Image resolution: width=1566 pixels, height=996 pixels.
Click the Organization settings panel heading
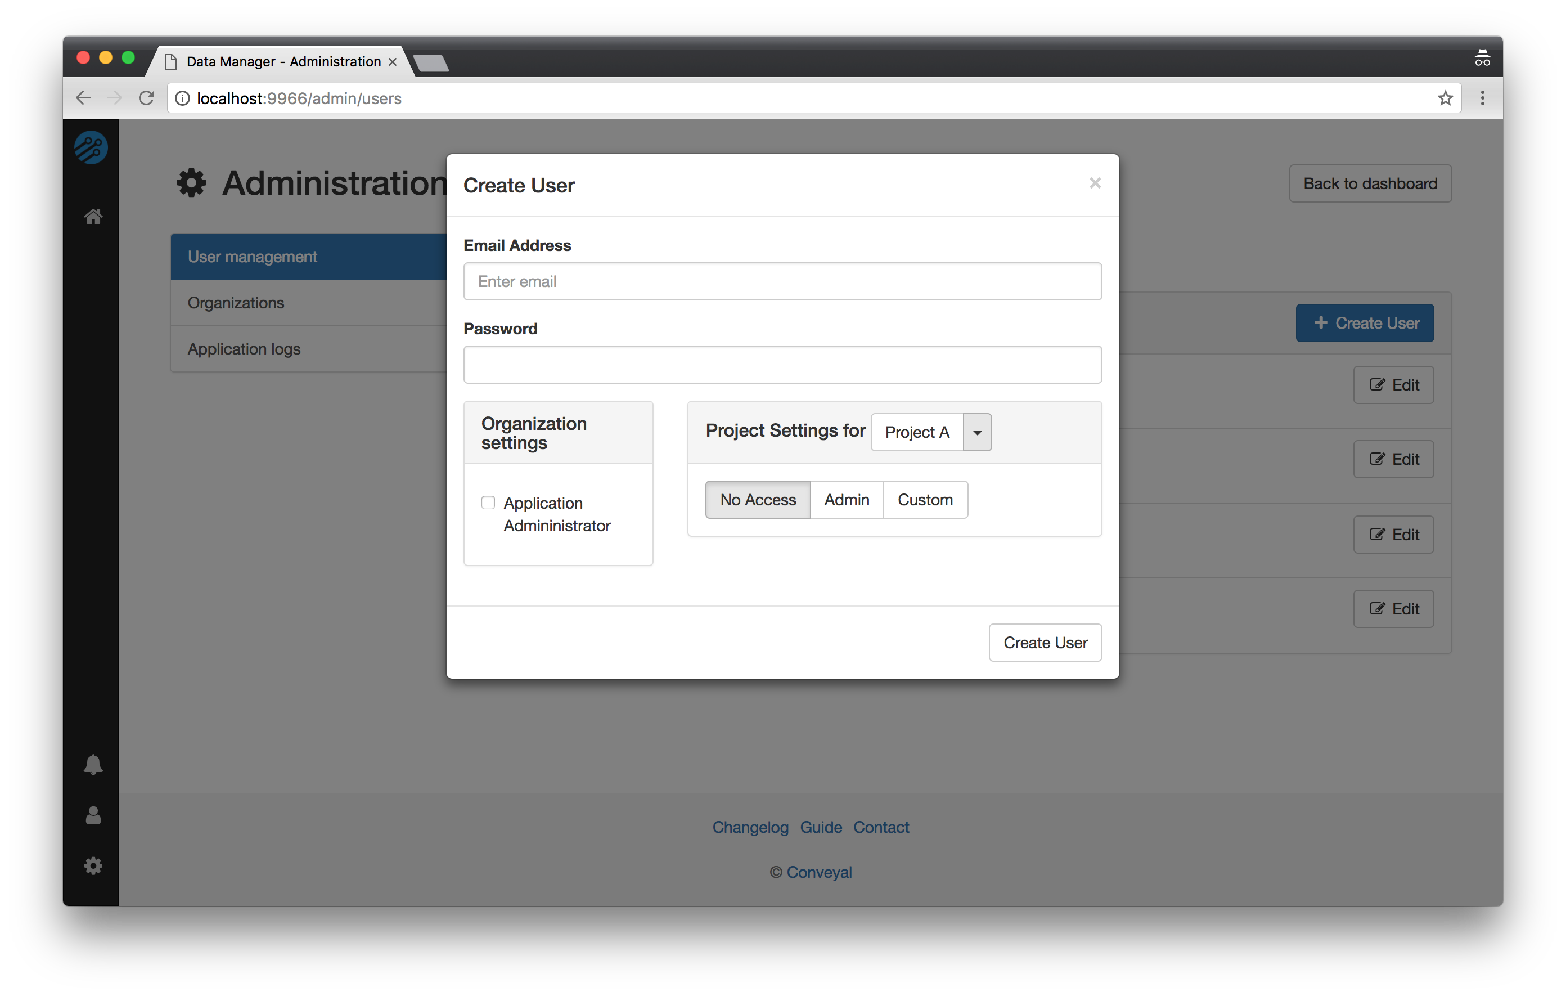534,433
